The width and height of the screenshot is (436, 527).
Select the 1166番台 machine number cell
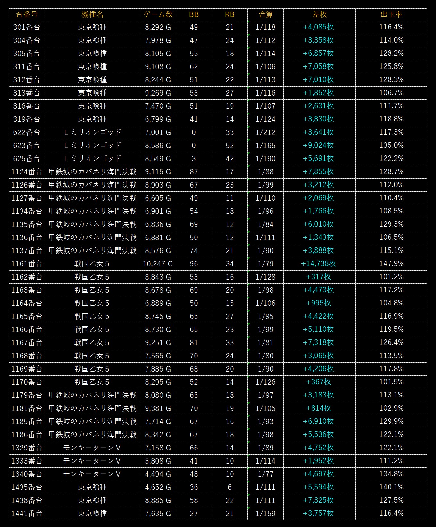click(x=27, y=330)
